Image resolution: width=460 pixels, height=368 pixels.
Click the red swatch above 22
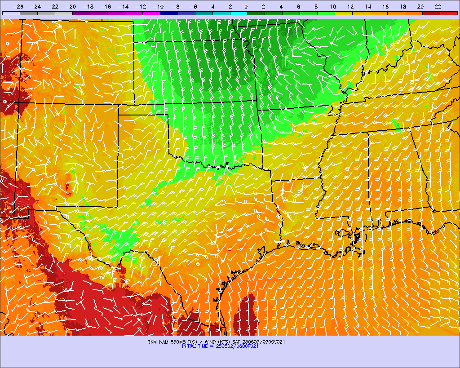pyautogui.click(x=449, y=13)
